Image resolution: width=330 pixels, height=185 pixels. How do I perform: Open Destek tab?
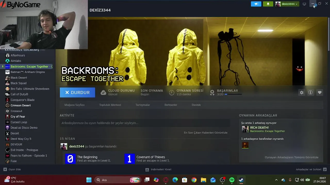tap(196, 105)
